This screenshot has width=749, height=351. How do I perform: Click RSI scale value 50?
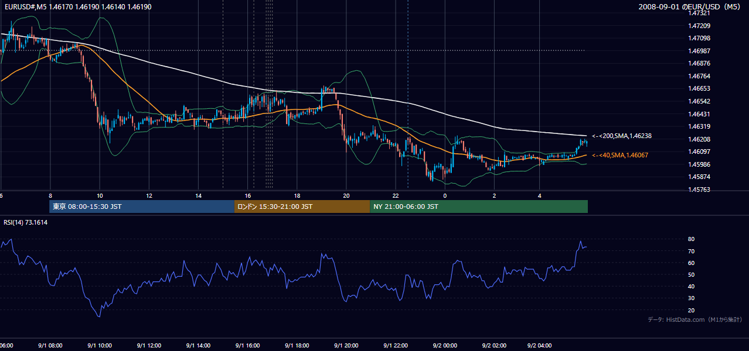point(692,274)
